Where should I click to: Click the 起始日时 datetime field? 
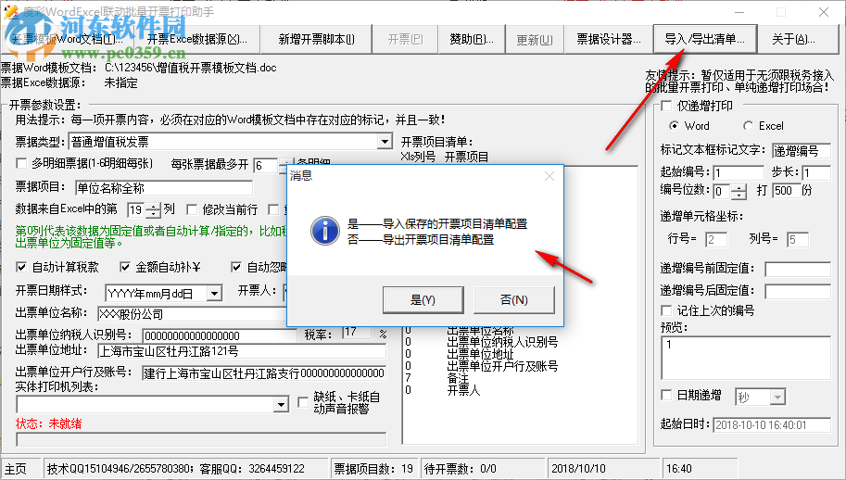[772, 425]
